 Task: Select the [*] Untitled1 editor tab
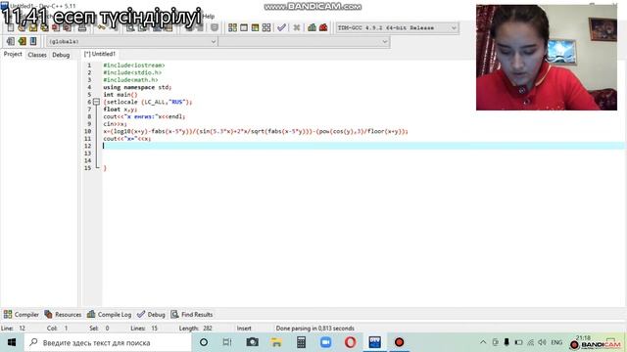point(100,54)
